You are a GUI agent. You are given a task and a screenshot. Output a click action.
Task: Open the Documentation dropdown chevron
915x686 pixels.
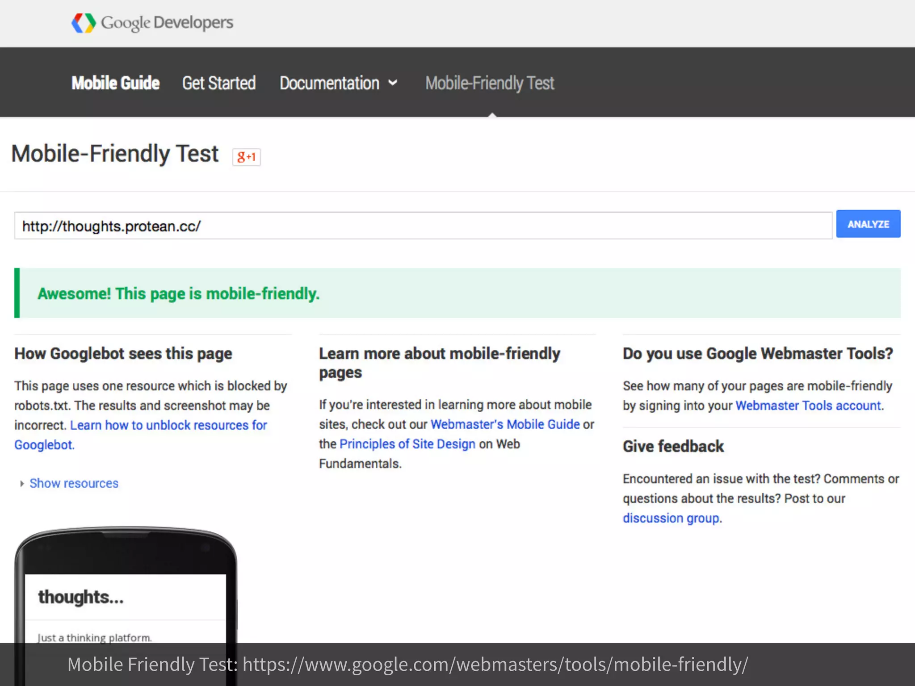393,83
